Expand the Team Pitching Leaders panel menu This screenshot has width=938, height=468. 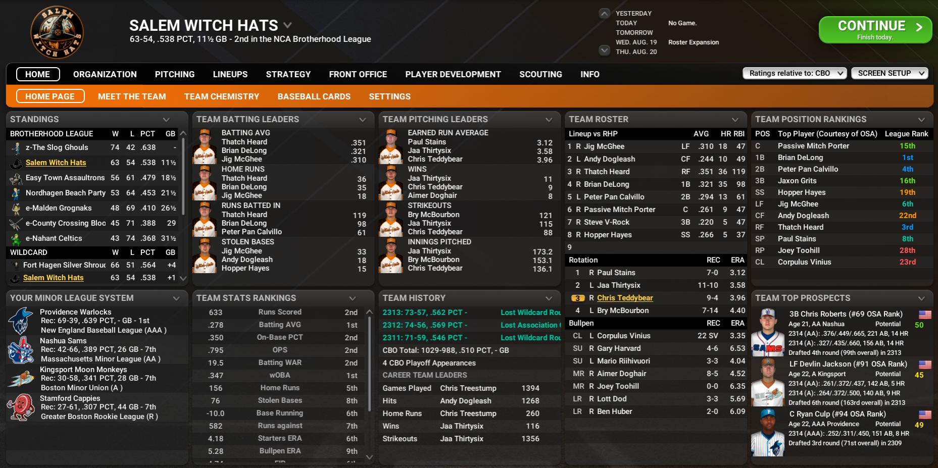pos(549,120)
